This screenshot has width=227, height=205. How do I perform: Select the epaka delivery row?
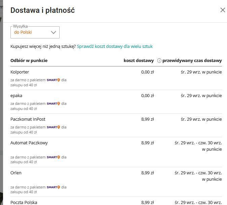click(x=16, y=96)
